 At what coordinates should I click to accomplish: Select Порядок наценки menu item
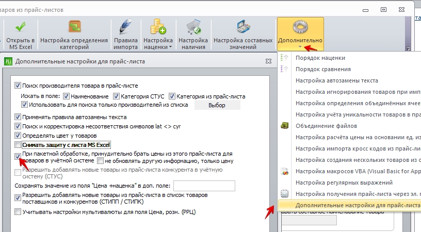coord(320,58)
